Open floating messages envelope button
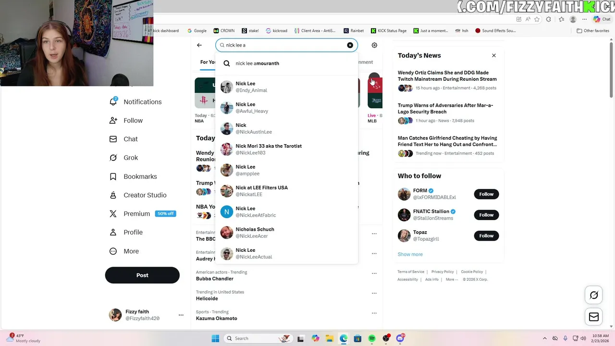The image size is (615, 346). (x=594, y=317)
